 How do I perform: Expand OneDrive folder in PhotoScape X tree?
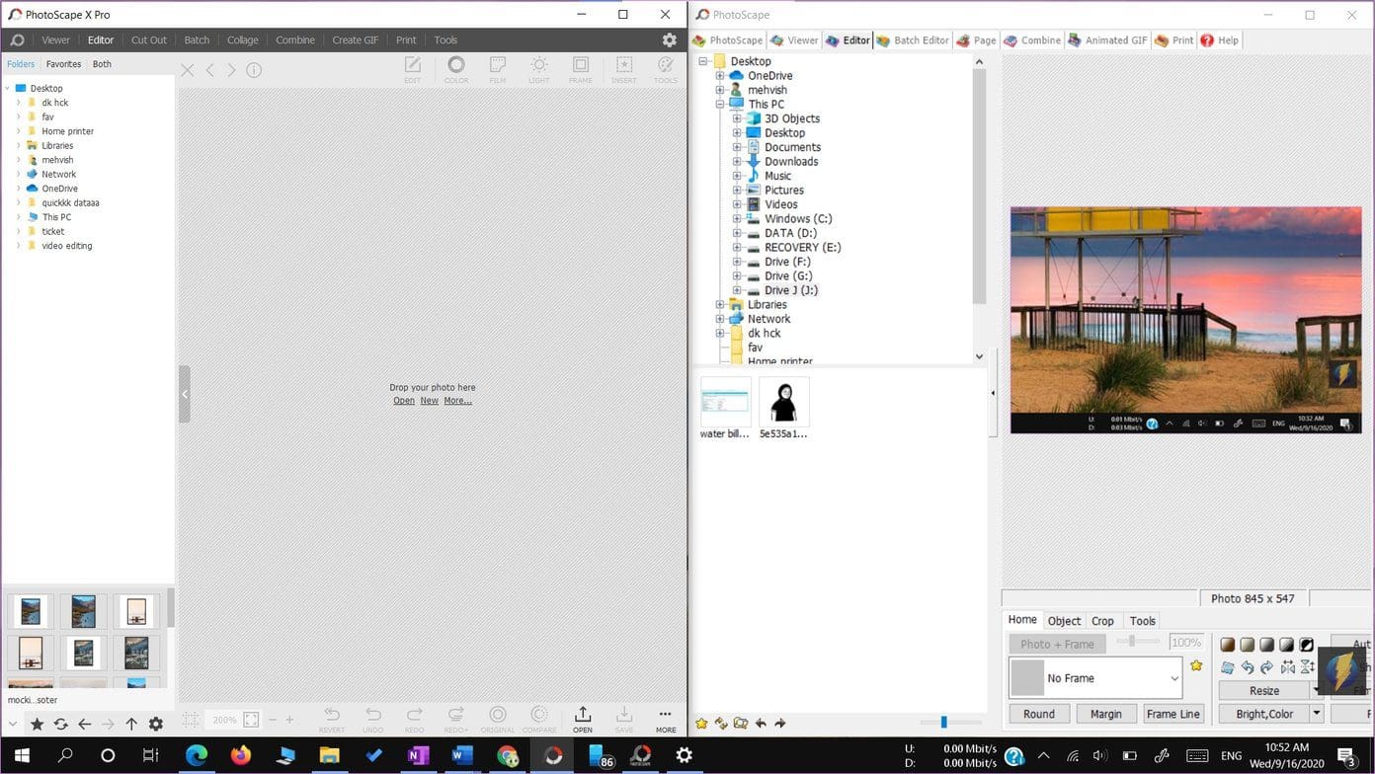[18, 189]
